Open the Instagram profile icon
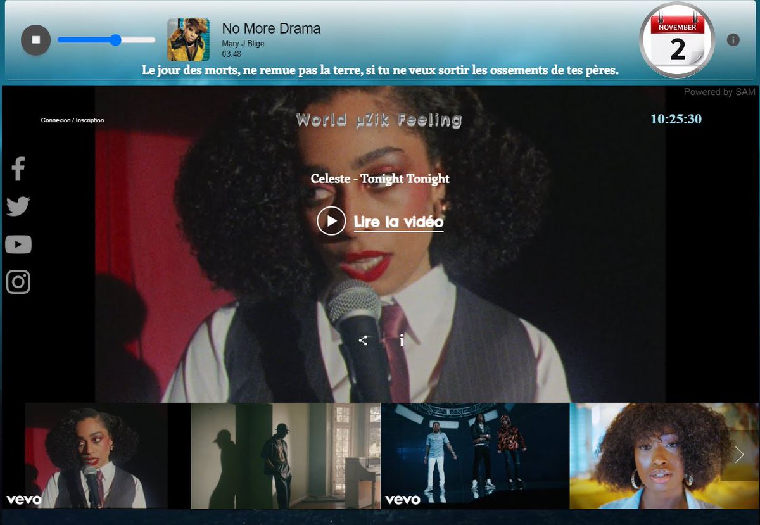 tap(18, 282)
